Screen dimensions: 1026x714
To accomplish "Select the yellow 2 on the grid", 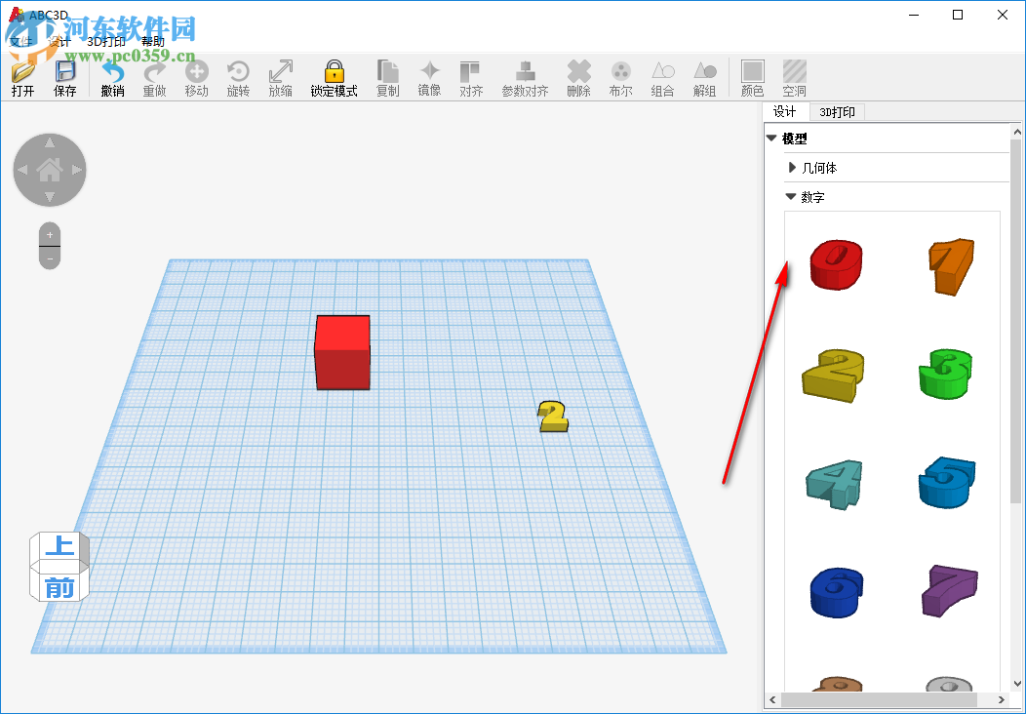I will pyautogui.click(x=553, y=416).
